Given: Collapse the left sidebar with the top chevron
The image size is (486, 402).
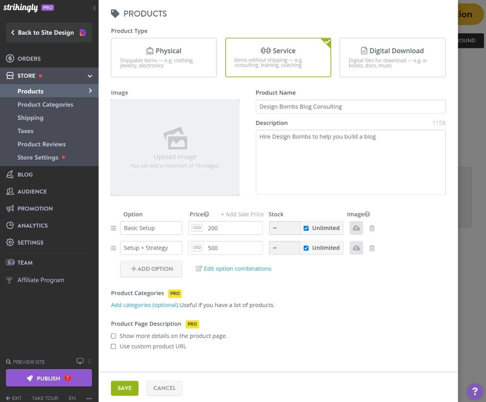Looking at the screenshot, I should click(x=94, y=8).
